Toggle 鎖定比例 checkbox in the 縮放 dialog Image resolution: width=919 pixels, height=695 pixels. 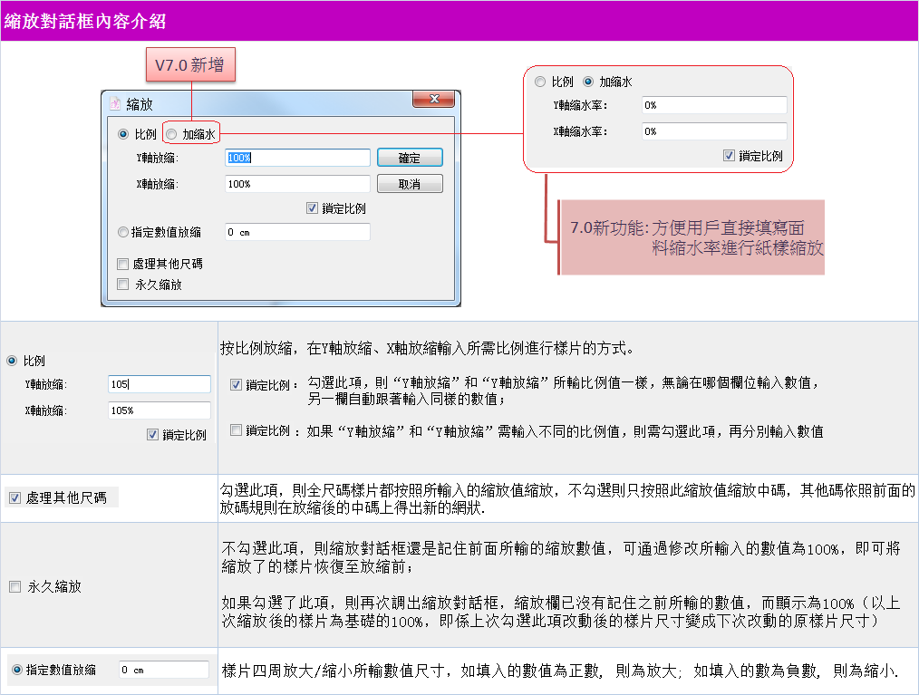point(313,208)
